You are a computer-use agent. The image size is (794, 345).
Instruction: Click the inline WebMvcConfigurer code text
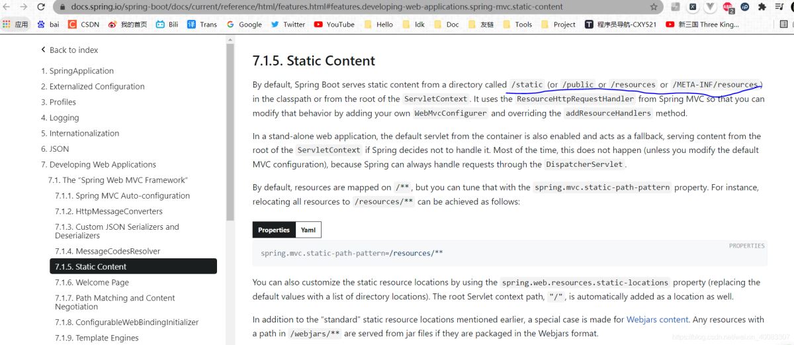451,113
